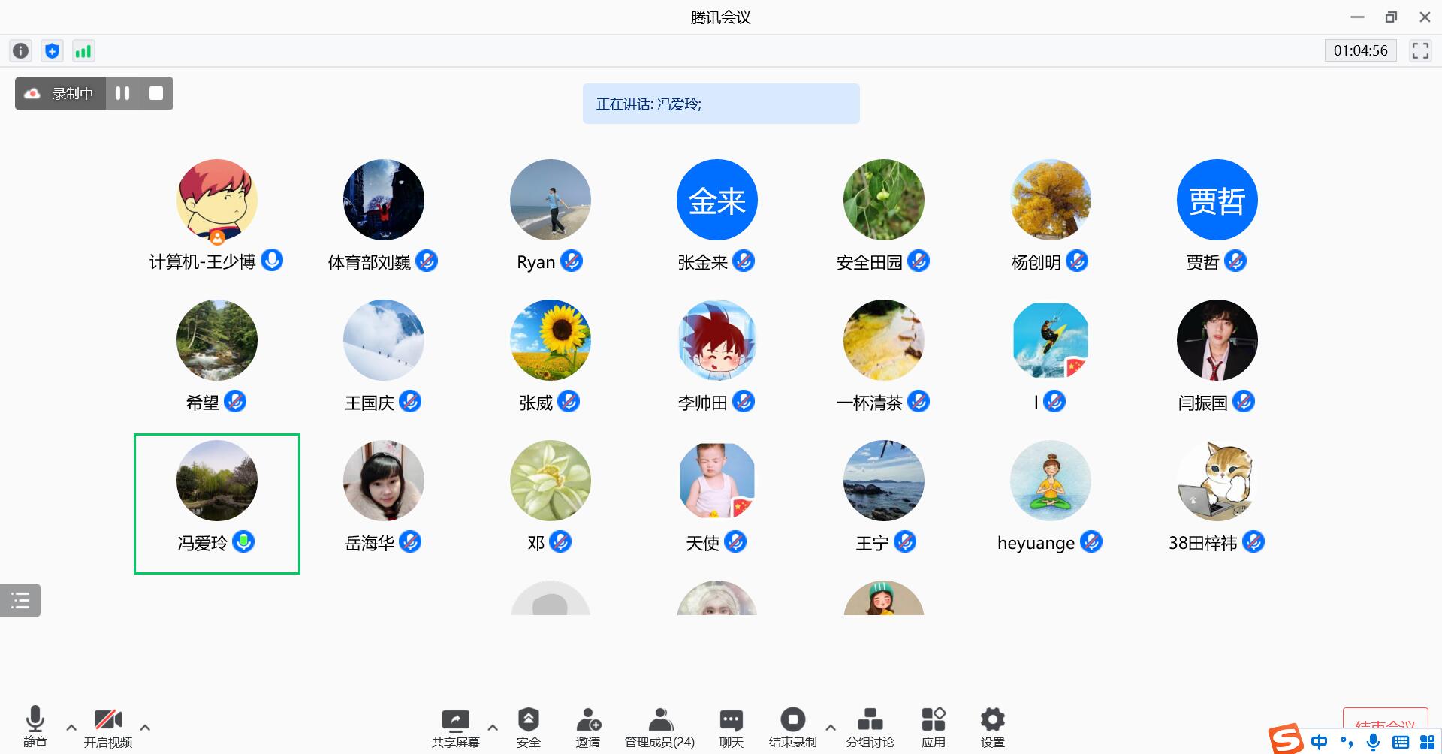Click muted mic icon beside 一杯清茶
This screenshot has width=1442, height=754.
[919, 401]
